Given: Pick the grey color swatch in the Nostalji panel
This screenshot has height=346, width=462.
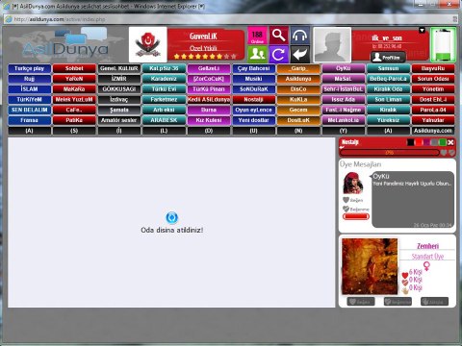Looking at the screenshot, I should (x=435, y=142).
